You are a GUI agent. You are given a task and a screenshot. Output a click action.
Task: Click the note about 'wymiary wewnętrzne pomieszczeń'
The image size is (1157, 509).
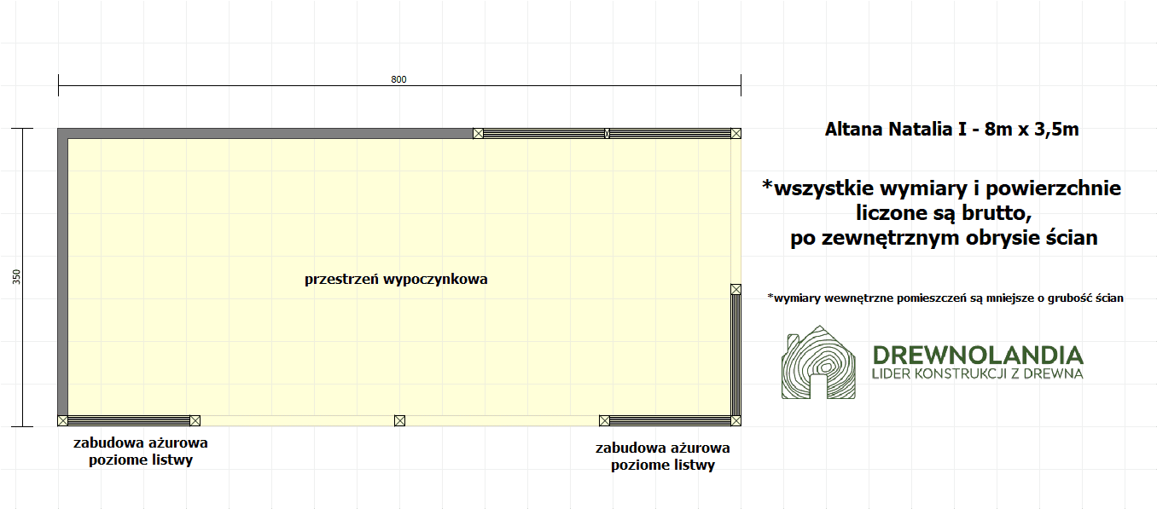coord(945,298)
